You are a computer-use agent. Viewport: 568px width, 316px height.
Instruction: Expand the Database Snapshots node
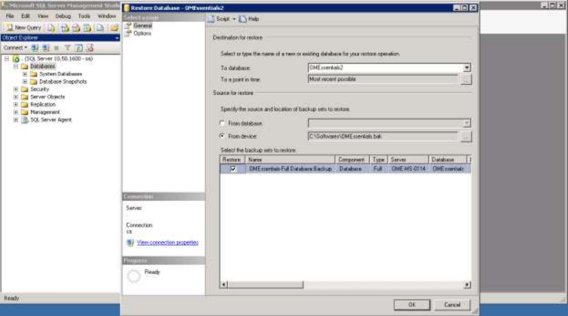[25, 81]
